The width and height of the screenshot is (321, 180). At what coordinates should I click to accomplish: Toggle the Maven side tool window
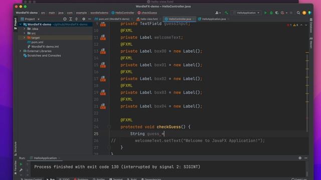pos(311,43)
